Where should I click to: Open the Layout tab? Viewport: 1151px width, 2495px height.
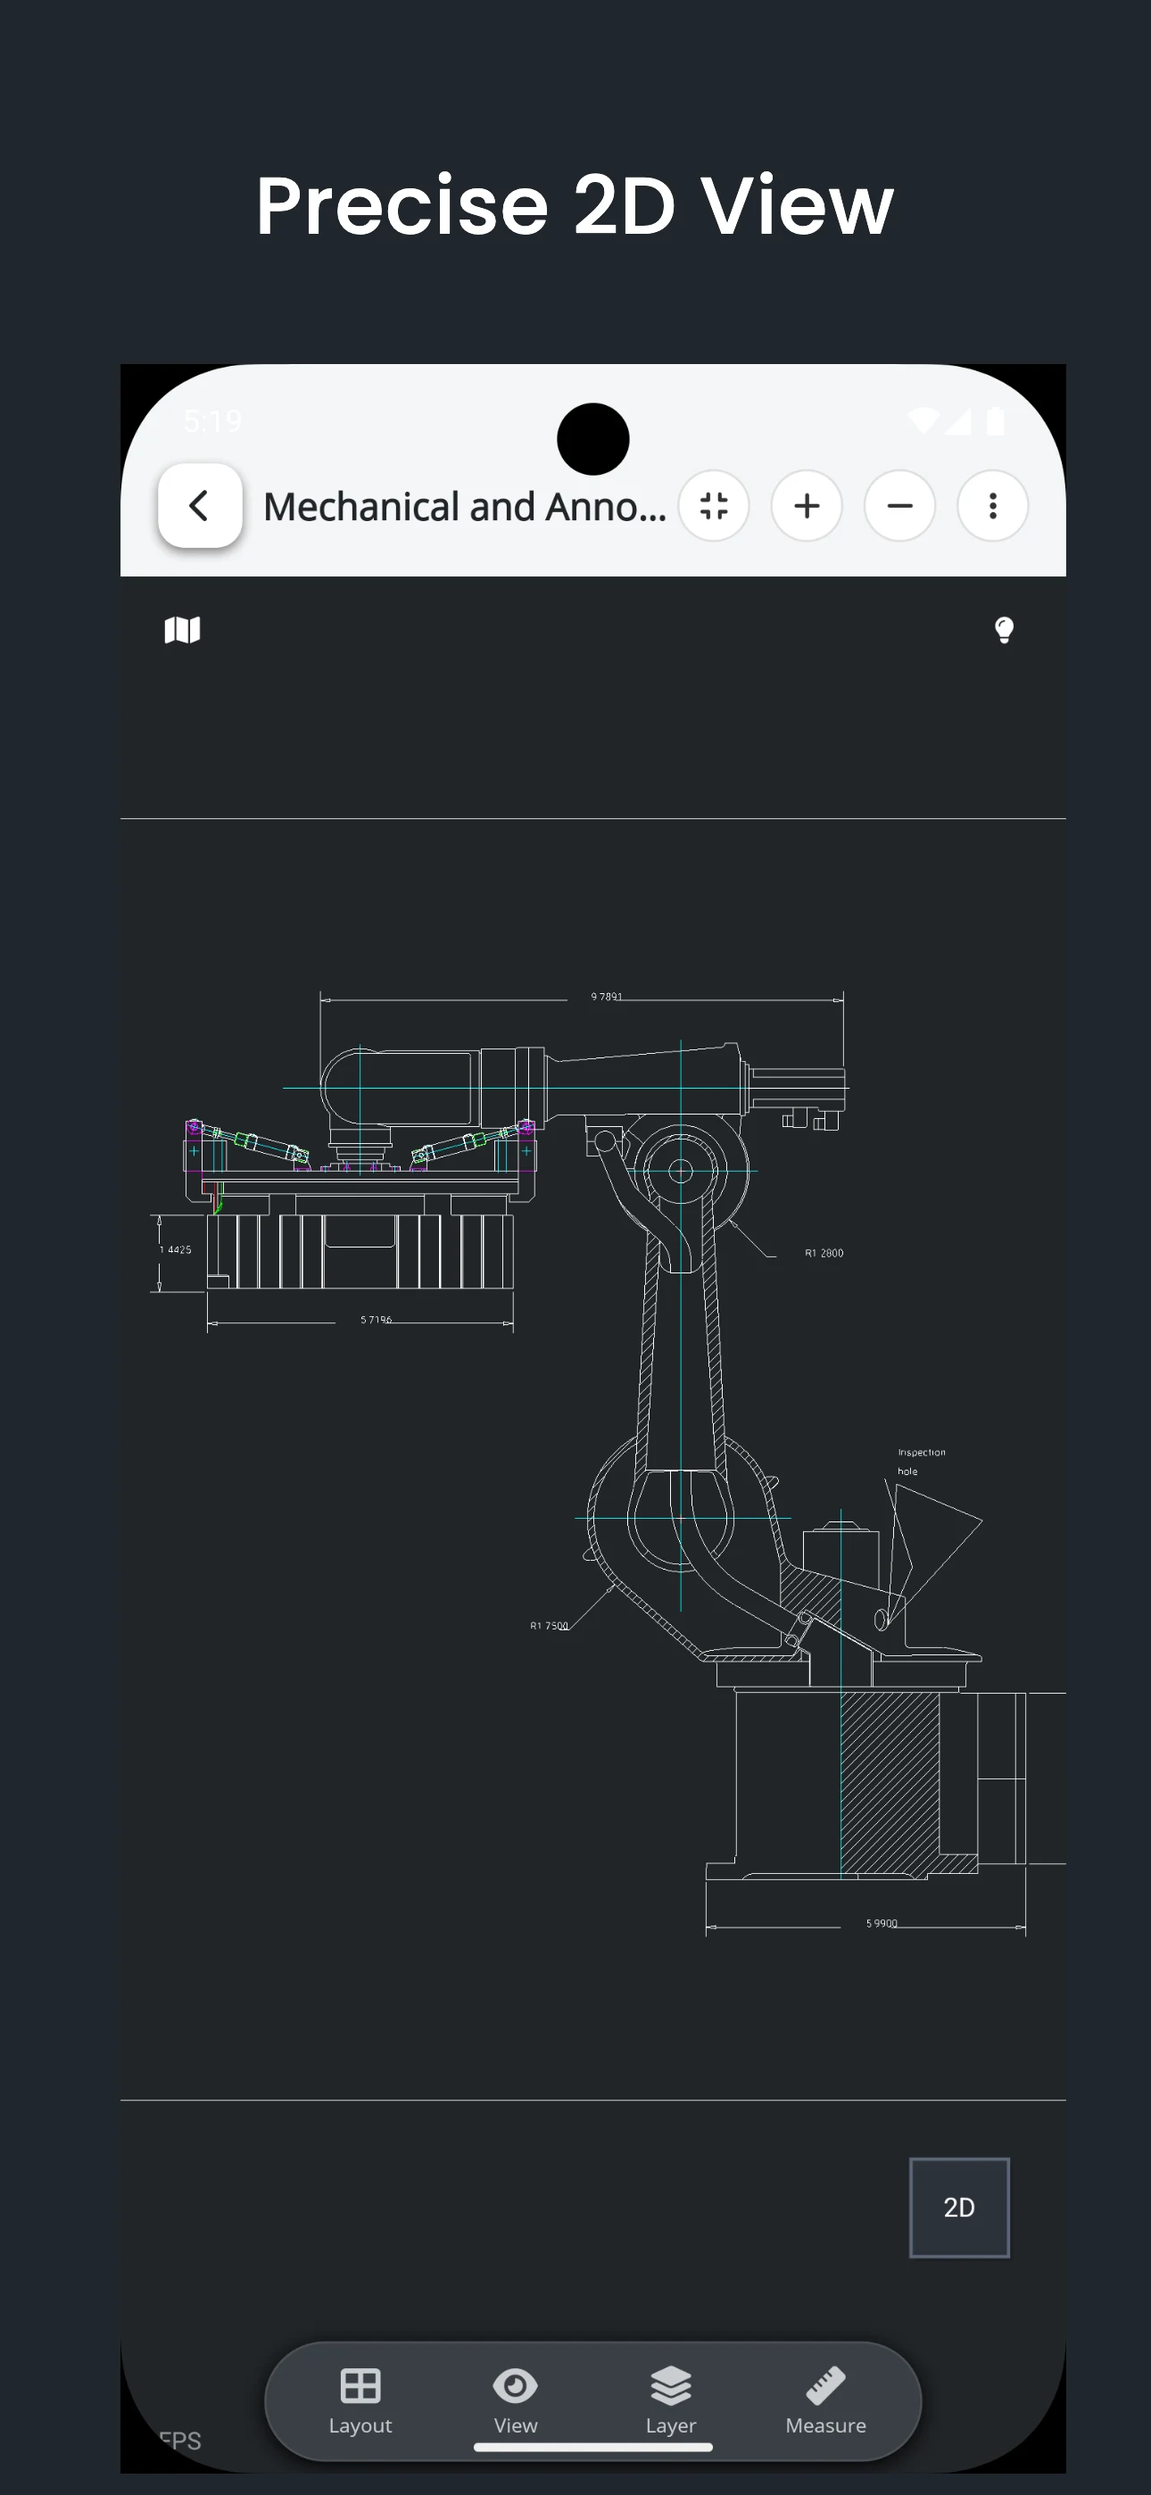[360, 2401]
